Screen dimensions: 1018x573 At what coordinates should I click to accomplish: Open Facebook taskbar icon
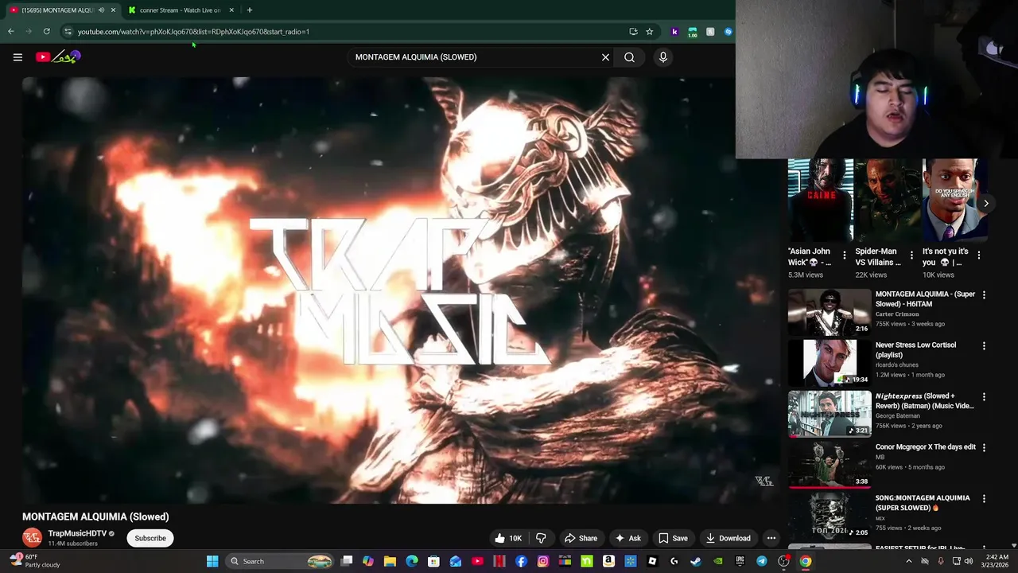coord(521,561)
